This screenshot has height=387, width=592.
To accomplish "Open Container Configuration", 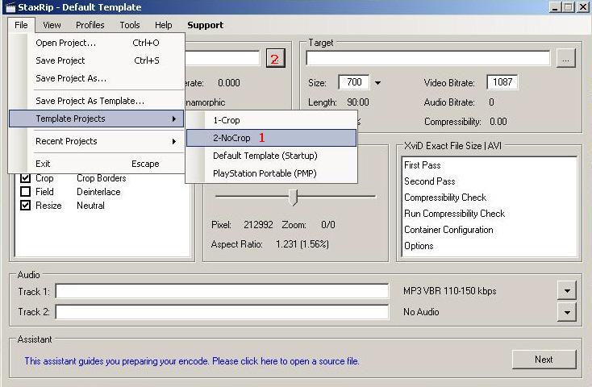I will [x=448, y=230].
